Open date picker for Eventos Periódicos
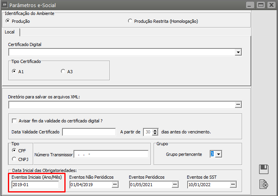This screenshot has height=196, width=278. tap(175, 185)
